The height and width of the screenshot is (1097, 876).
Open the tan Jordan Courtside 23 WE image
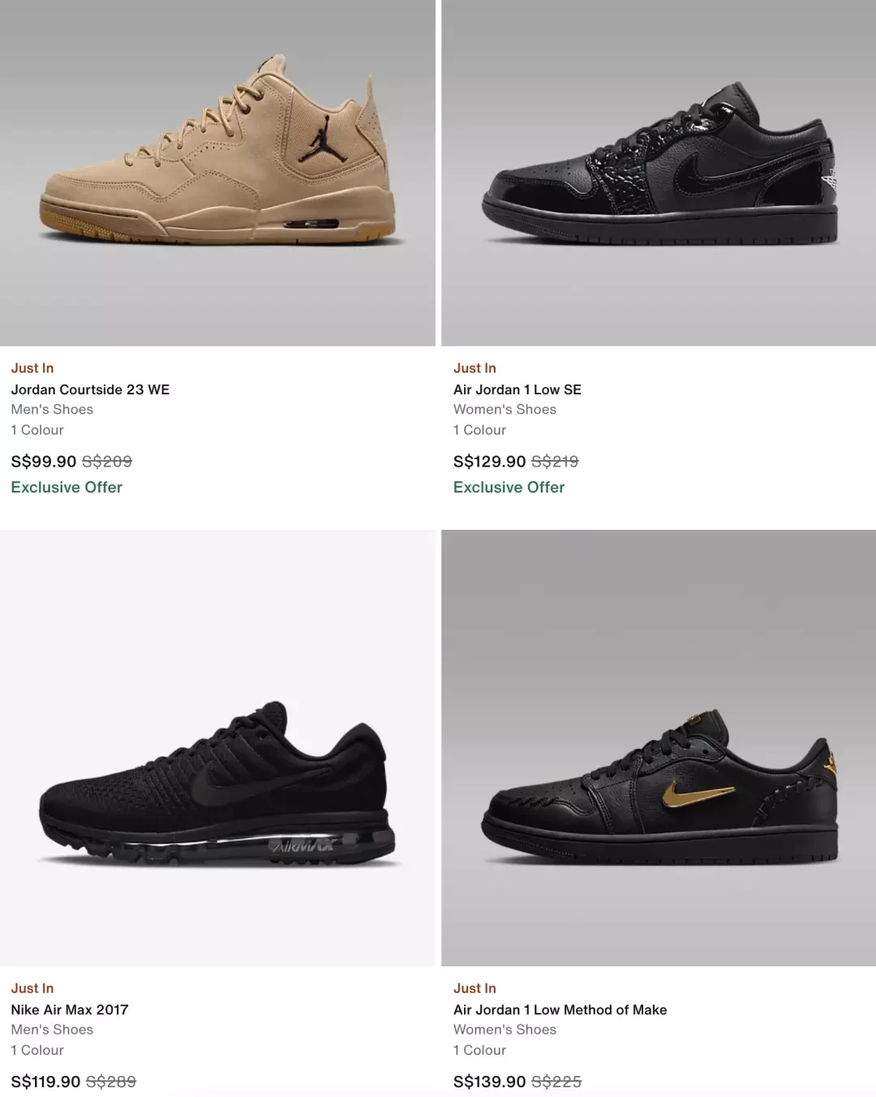click(x=217, y=173)
